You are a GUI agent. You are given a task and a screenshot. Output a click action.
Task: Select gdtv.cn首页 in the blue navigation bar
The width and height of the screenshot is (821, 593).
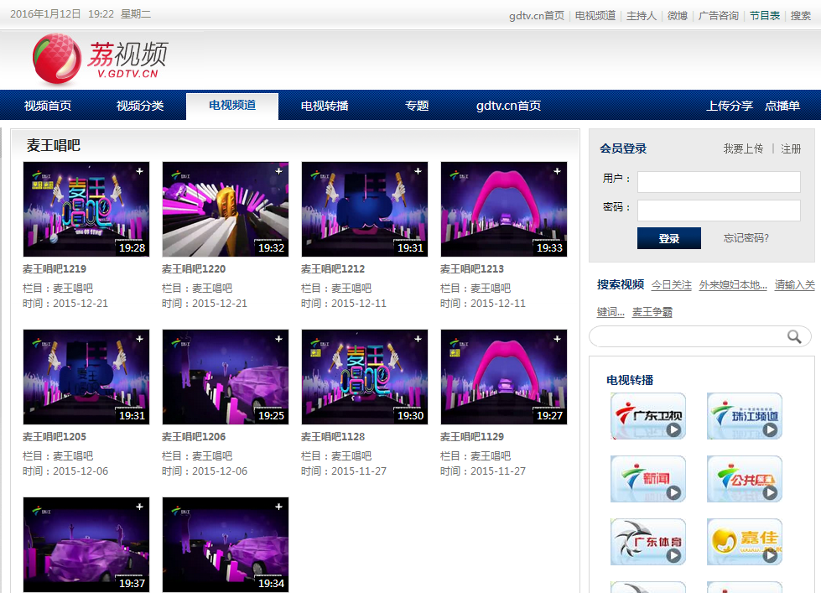pos(508,106)
